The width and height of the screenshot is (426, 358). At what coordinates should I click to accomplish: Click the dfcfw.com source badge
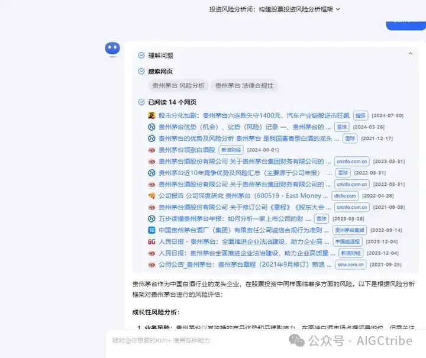tap(345, 196)
